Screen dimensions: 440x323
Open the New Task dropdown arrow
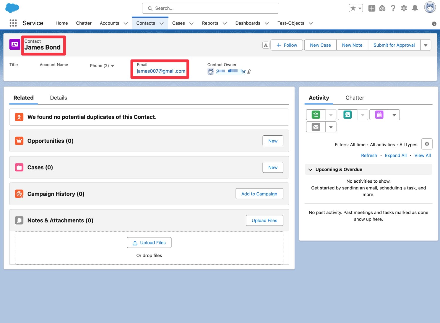point(331,115)
